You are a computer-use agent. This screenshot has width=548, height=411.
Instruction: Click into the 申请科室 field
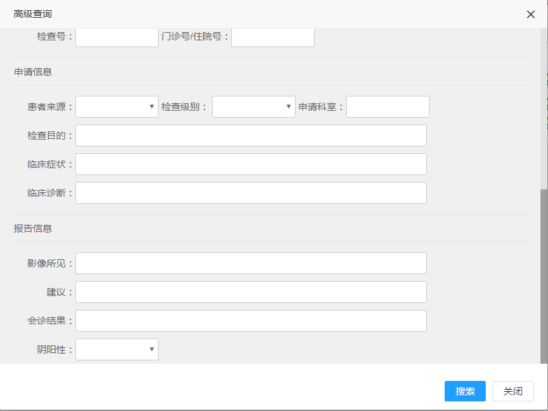click(387, 107)
